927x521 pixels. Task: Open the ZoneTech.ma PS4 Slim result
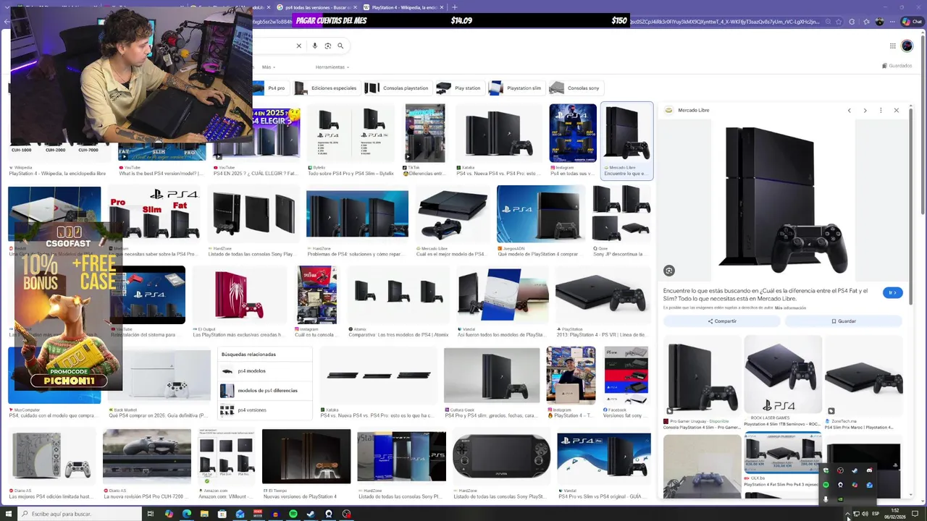pos(863,376)
